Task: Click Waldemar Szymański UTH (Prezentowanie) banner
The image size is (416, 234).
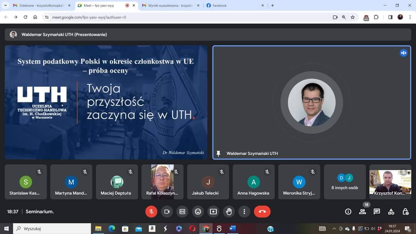Action: (208, 35)
